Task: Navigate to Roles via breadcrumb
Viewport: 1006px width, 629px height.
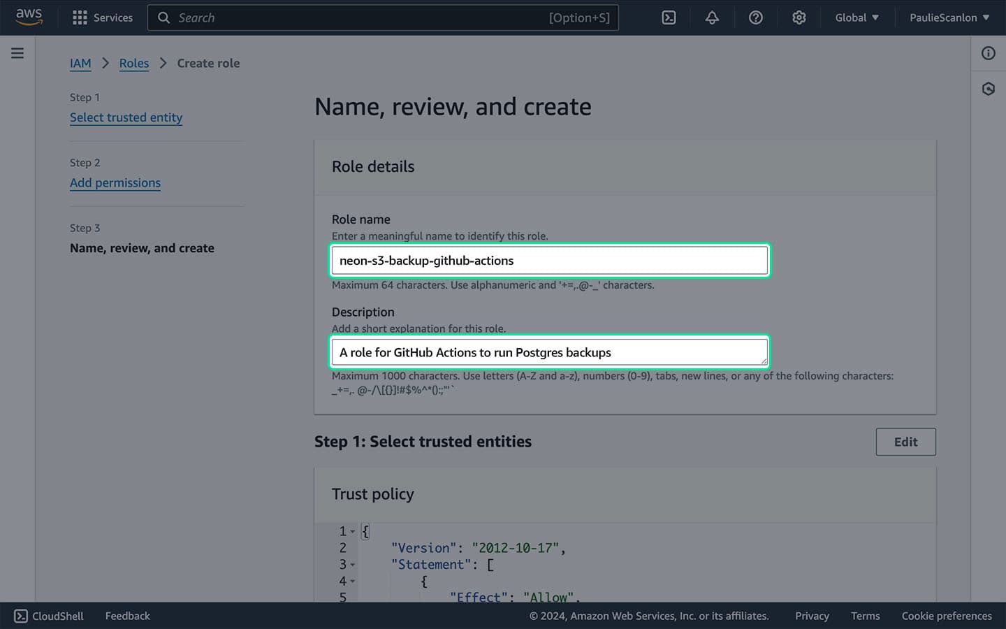Action: point(134,63)
